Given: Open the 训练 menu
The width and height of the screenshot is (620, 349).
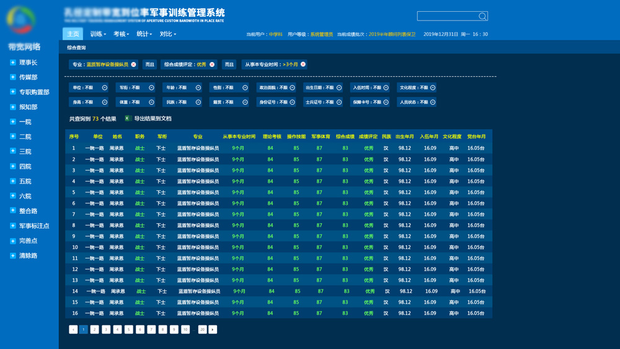Looking at the screenshot, I should (98, 34).
